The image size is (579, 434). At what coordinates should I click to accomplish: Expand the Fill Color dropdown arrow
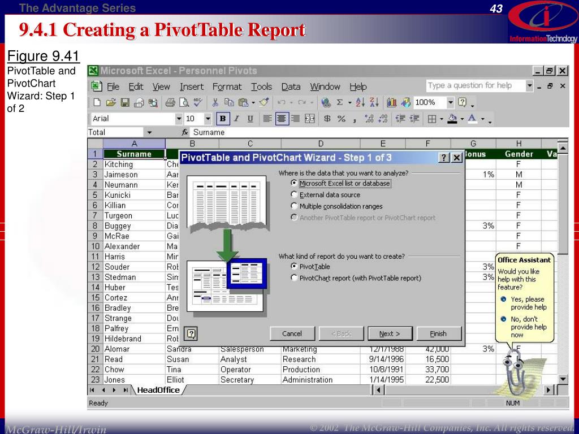coord(462,119)
